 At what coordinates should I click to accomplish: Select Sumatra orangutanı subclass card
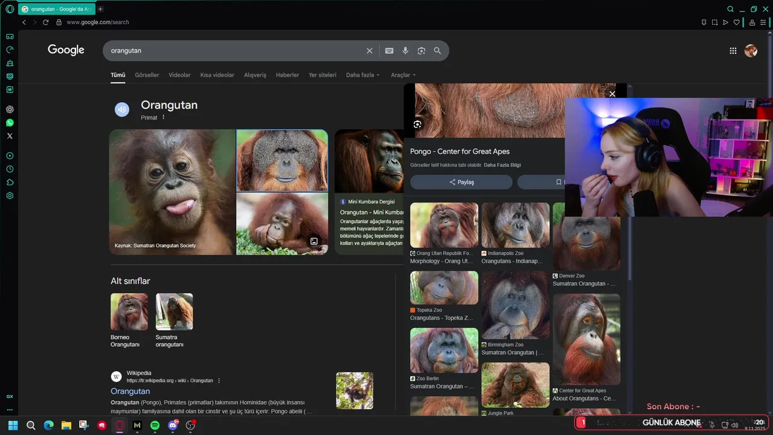click(x=174, y=320)
